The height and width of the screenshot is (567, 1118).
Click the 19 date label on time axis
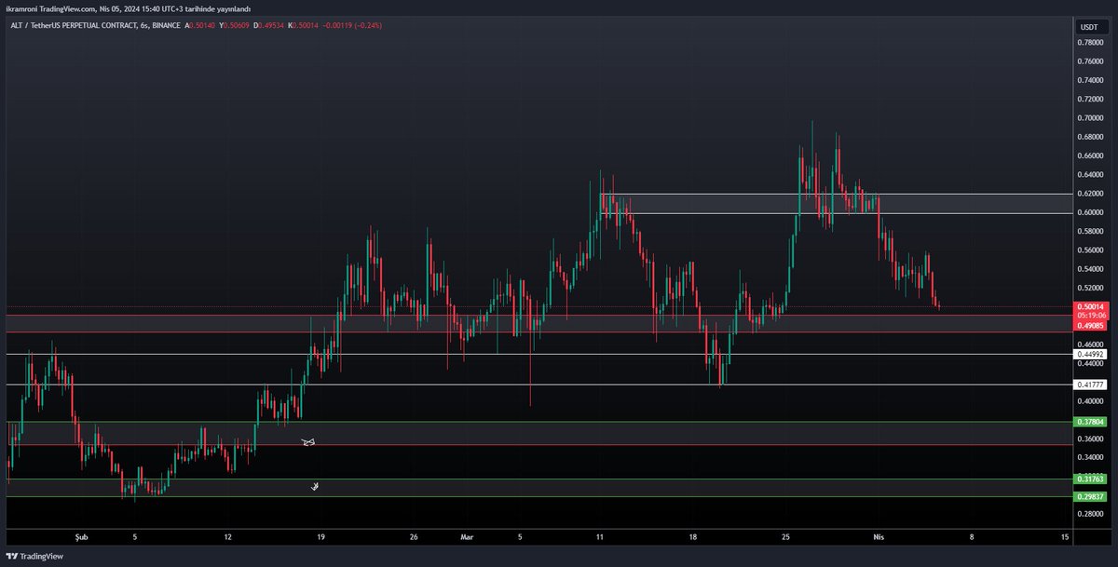(320, 536)
